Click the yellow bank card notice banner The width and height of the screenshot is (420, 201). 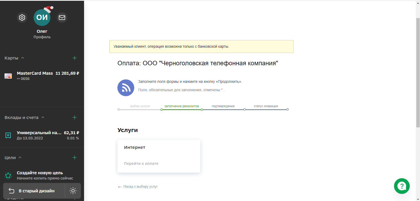point(201,46)
